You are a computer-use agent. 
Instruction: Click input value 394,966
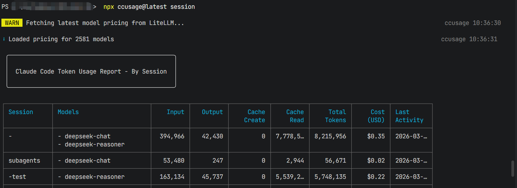[172, 136]
